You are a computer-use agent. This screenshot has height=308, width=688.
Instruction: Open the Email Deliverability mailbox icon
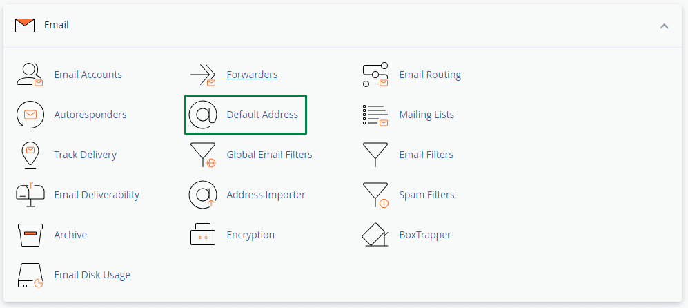tap(30, 195)
